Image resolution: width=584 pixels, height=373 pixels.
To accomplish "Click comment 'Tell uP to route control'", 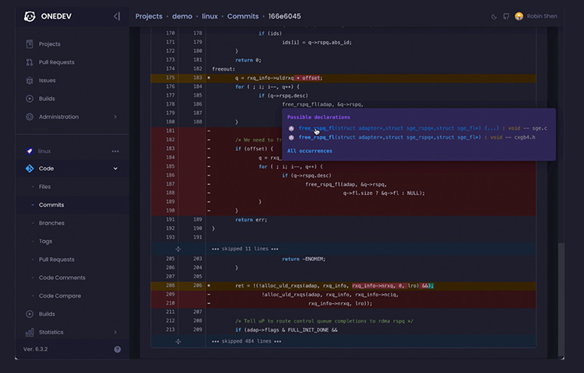I will 324,321.
